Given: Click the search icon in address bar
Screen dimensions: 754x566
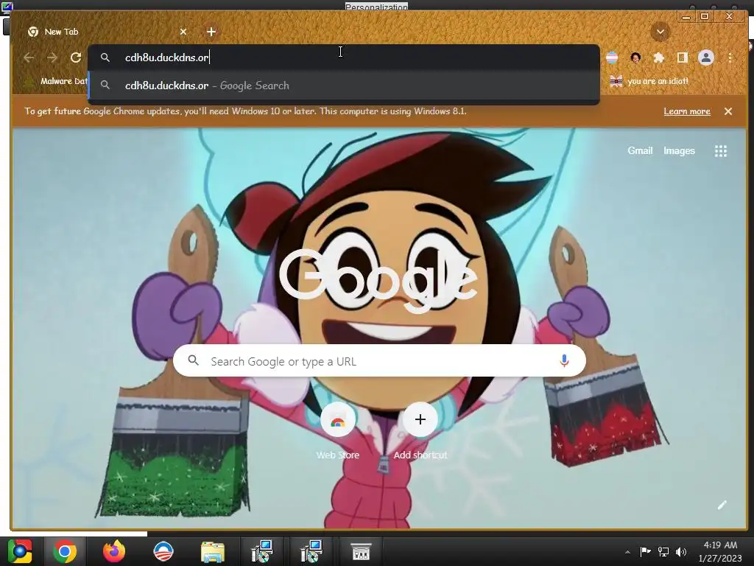Looking at the screenshot, I should pyautogui.click(x=105, y=57).
